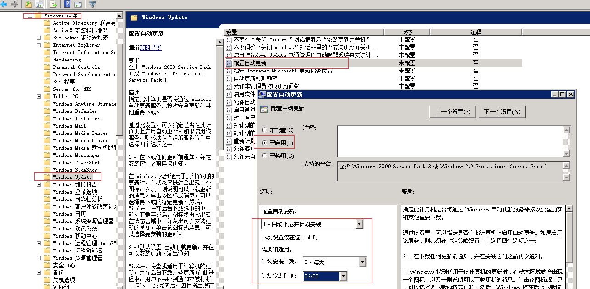Screen dimensions: 590x289
Task: Open Help via the question mark icon
Action: [67, 5]
